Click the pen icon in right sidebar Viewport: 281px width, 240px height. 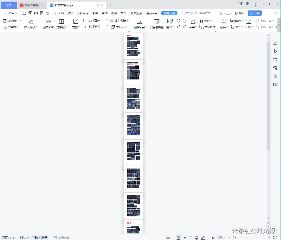click(275, 43)
